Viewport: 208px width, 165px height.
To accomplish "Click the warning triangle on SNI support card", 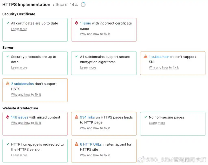I will pos(145,57).
